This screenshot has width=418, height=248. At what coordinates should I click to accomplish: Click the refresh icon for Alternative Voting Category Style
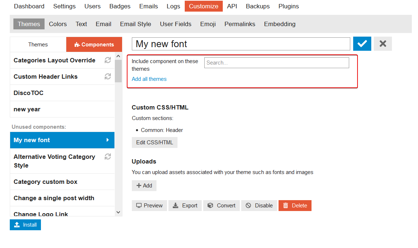[108, 157]
